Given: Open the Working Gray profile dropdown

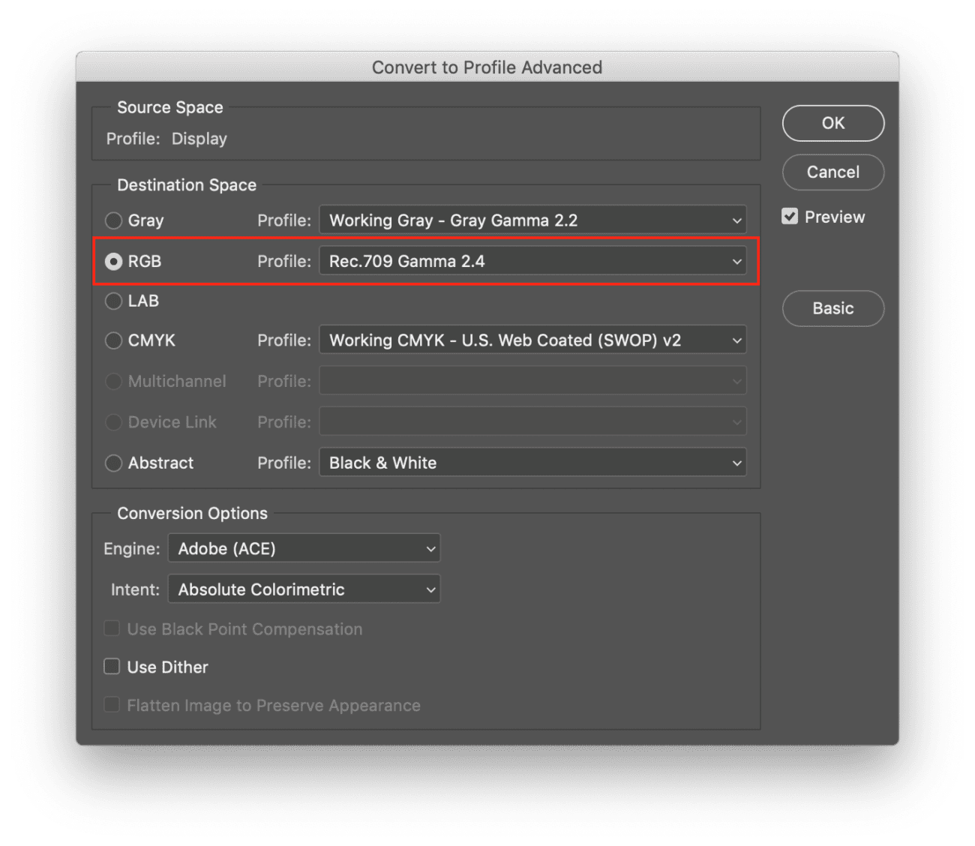Looking at the screenshot, I should tap(532, 220).
